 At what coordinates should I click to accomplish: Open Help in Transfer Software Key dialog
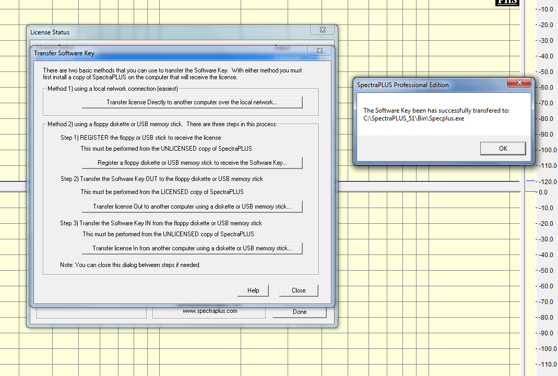tap(253, 290)
